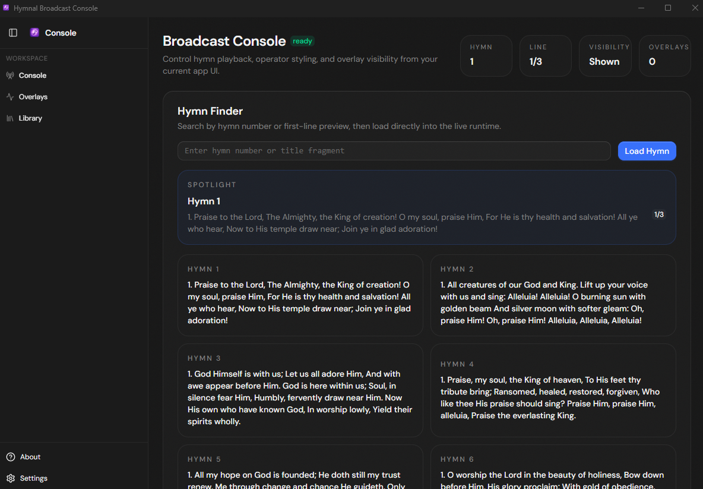The width and height of the screenshot is (703, 489).
Task: Click the About question mark icon
Action: (11, 457)
